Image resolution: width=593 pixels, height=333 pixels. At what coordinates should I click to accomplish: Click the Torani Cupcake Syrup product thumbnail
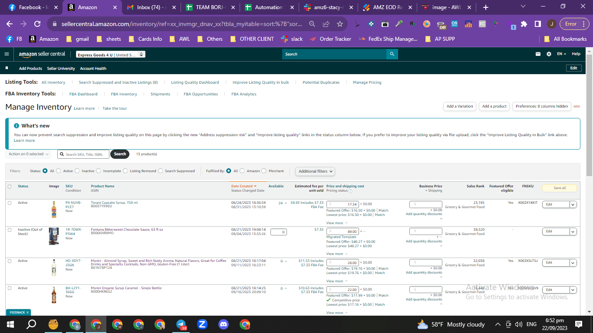point(54,209)
